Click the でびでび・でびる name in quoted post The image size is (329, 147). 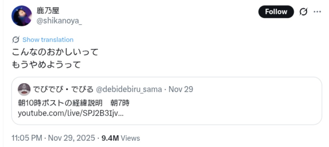(x=64, y=89)
